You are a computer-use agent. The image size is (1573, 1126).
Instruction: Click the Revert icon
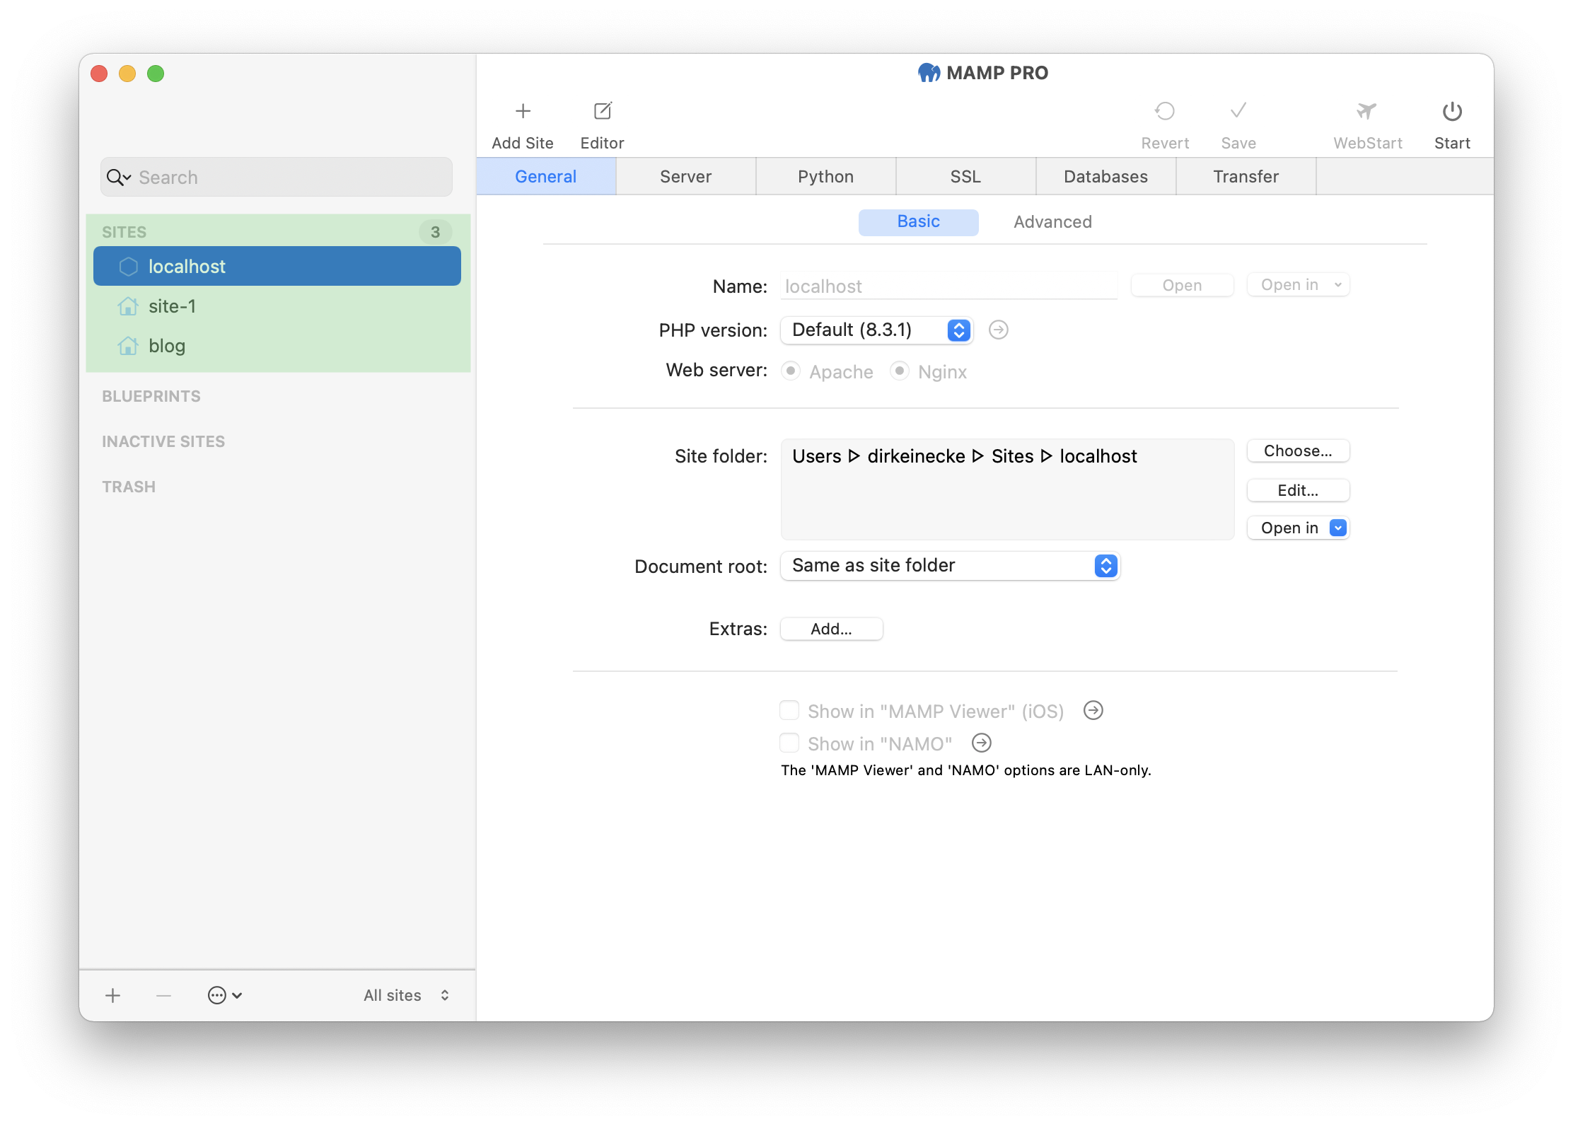(1165, 112)
